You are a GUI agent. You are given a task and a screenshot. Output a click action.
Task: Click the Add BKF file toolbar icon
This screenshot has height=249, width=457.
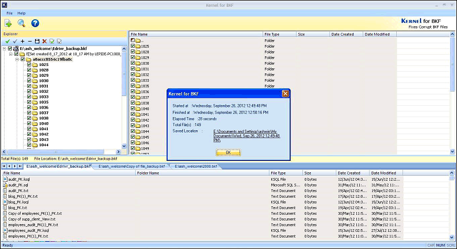(8, 23)
